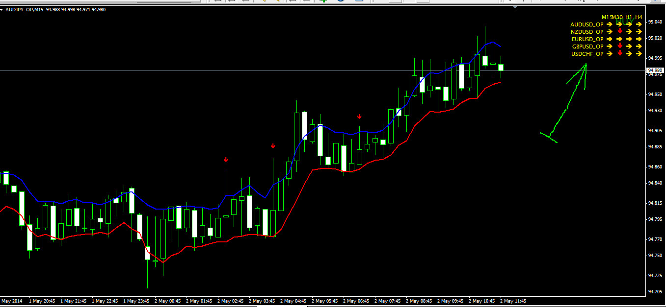Viewport: 666px width, 307px height.
Task: Click the H4 timeframe column header
Action: (x=639, y=17)
